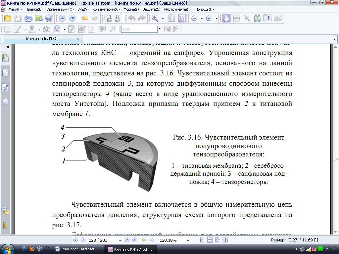
Task: Click into the Find search field
Action: point(139,29)
